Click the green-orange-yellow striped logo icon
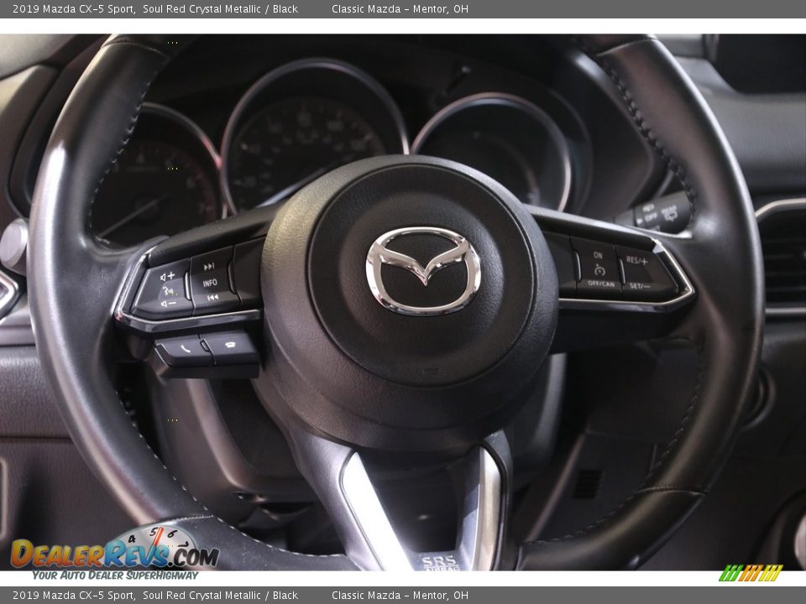Screen dimensions: 806x604 [751, 573]
